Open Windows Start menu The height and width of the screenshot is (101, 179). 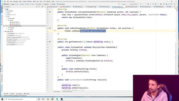(x=2, y=99)
